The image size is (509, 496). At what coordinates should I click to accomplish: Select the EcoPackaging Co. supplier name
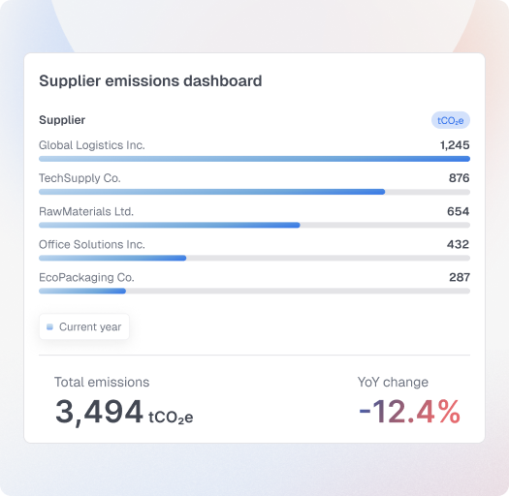(86, 277)
